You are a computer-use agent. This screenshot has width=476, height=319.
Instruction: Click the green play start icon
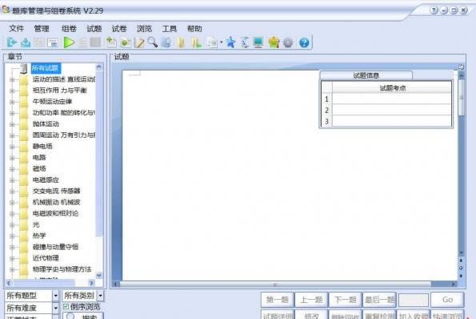pos(69,42)
